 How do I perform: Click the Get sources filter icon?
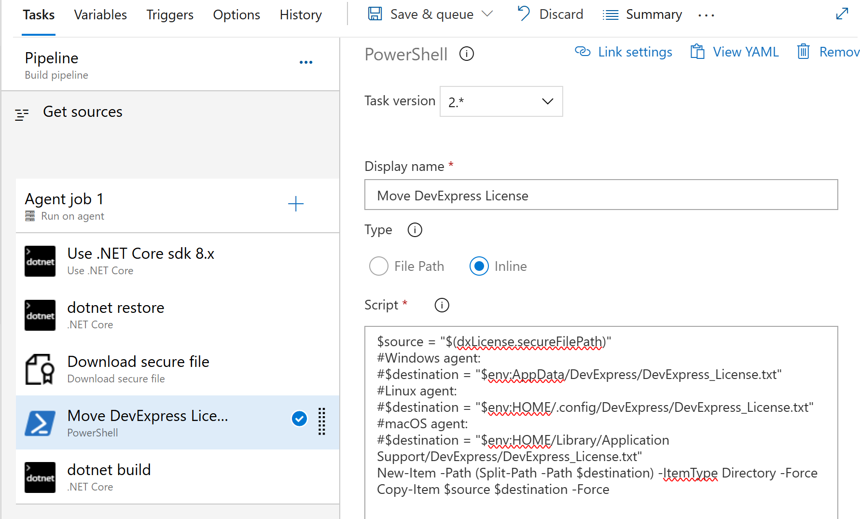pyautogui.click(x=22, y=114)
